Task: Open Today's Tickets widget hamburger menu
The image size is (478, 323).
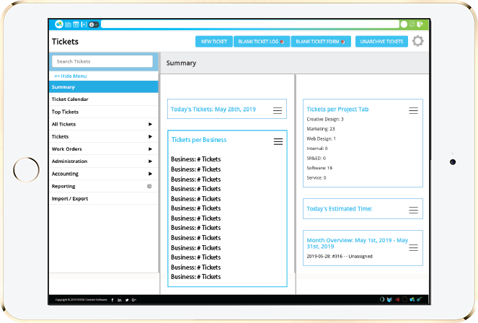Action: tap(278, 110)
